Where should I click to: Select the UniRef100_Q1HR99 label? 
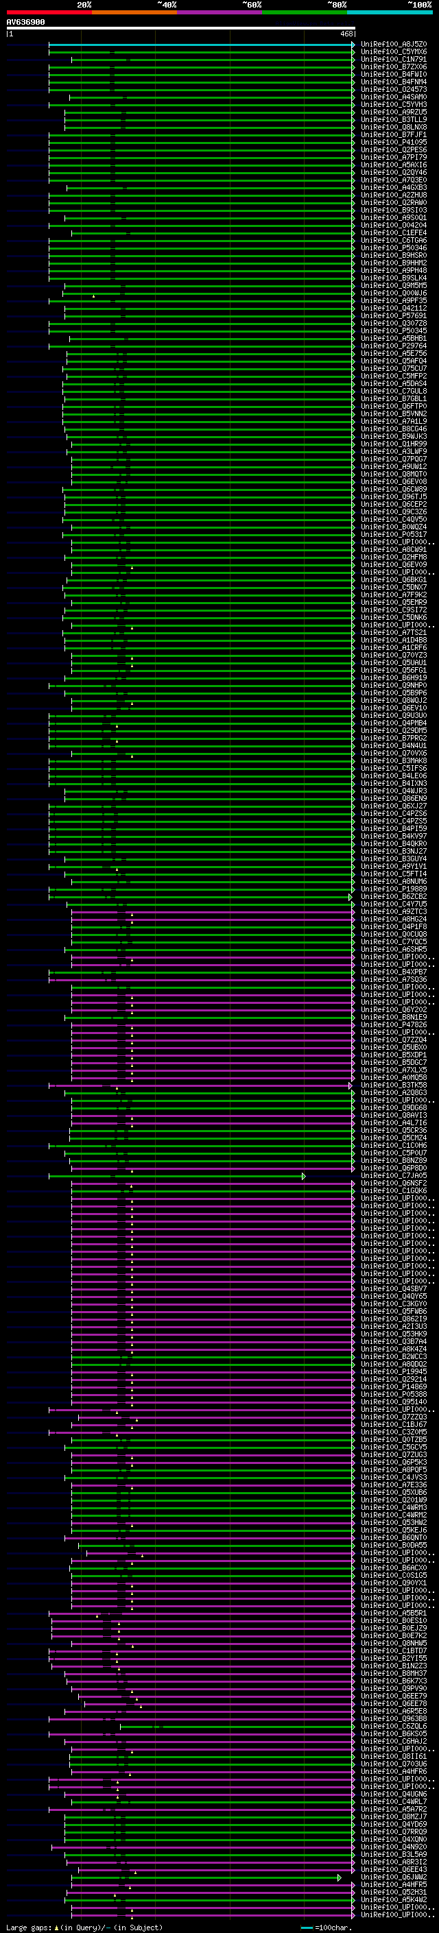393,444
